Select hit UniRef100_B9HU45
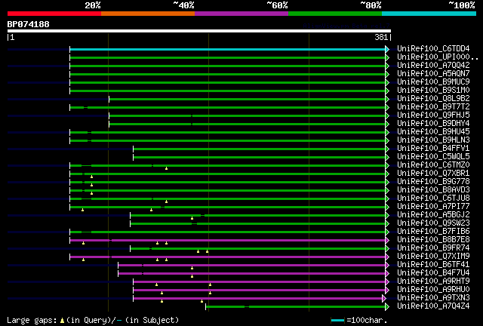 [x=433, y=132]
